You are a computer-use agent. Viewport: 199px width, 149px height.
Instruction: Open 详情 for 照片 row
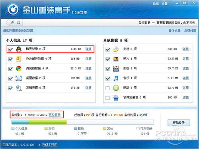(x=185, y=59)
